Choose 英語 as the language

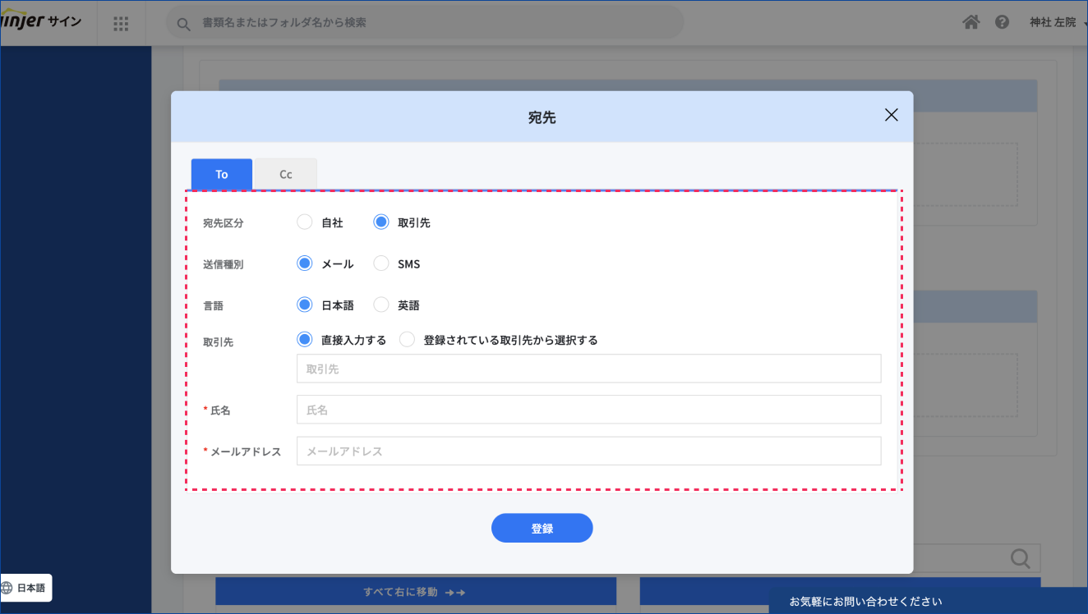tap(381, 305)
